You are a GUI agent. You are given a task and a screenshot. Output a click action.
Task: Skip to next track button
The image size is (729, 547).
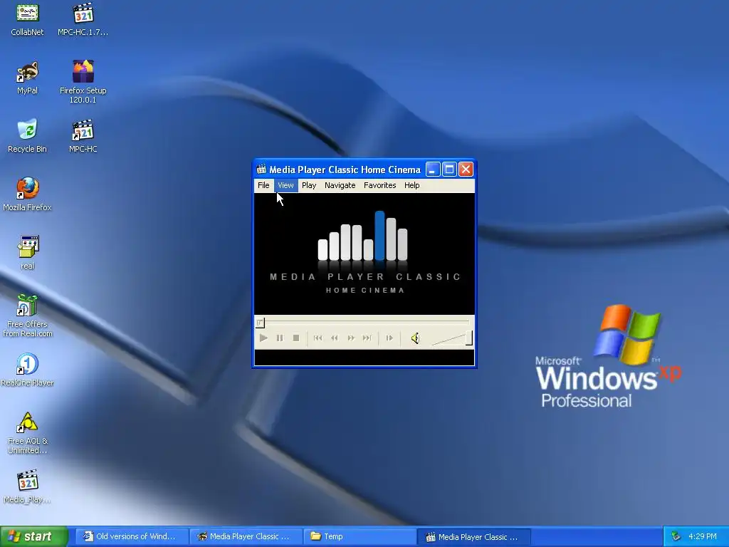367,338
